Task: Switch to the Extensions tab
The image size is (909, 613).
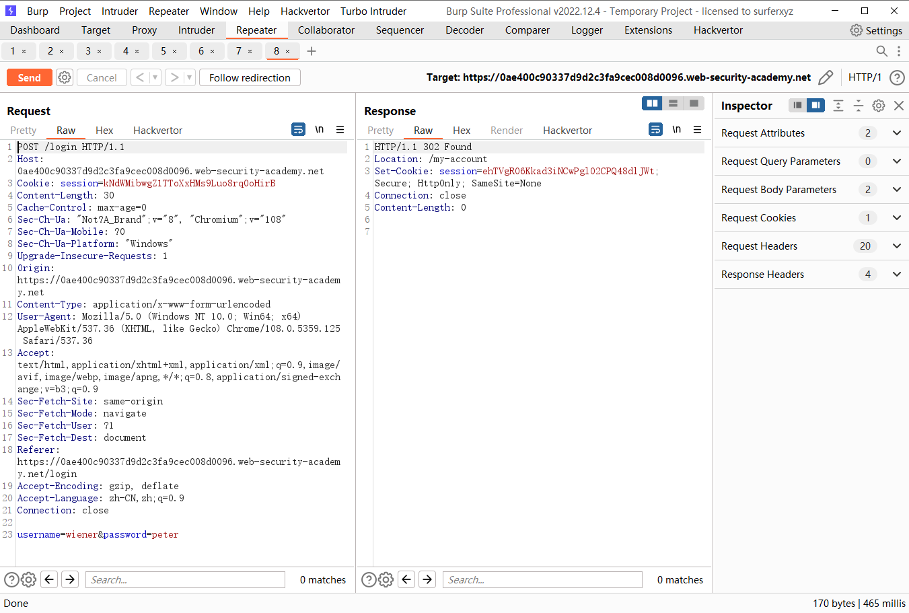Action: [x=648, y=30]
